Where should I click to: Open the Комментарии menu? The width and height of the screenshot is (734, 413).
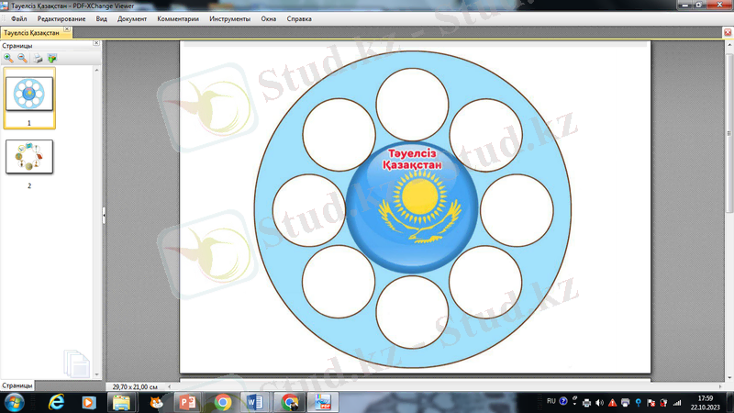pos(176,18)
